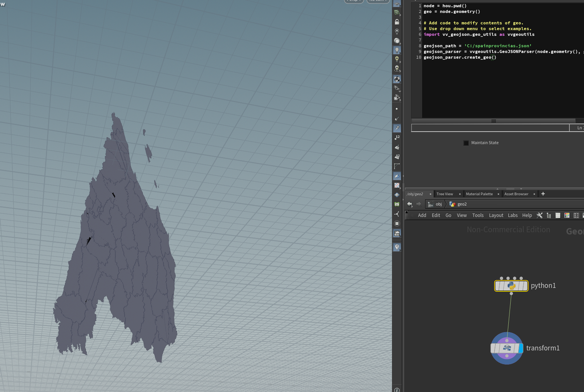The width and height of the screenshot is (584, 392).
Task: Click the light bulb with shadow ring icon
Action: point(397,69)
